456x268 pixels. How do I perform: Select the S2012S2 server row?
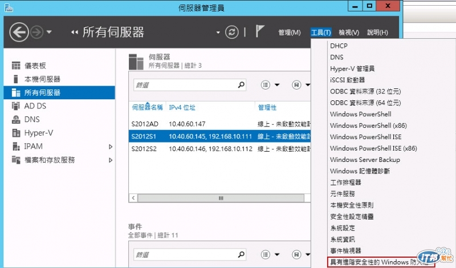pyautogui.click(x=219, y=149)
